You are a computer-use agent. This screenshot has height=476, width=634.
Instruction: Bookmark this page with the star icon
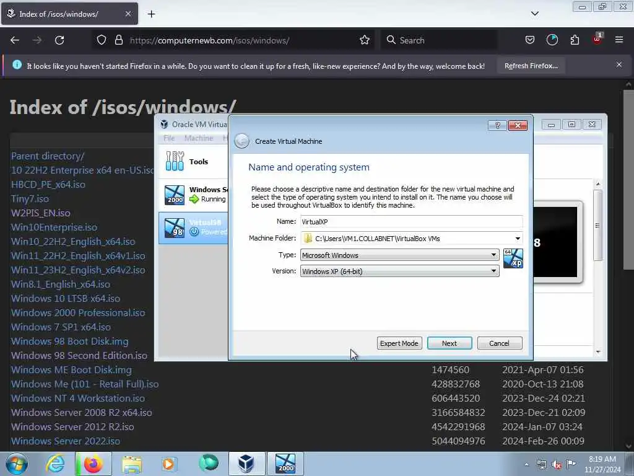coord(365,40)
